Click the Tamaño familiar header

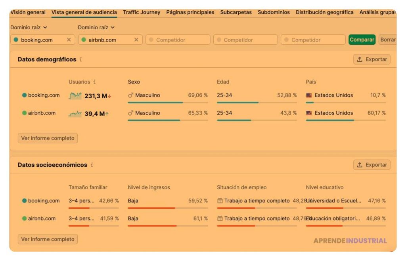tap(88, 187)
